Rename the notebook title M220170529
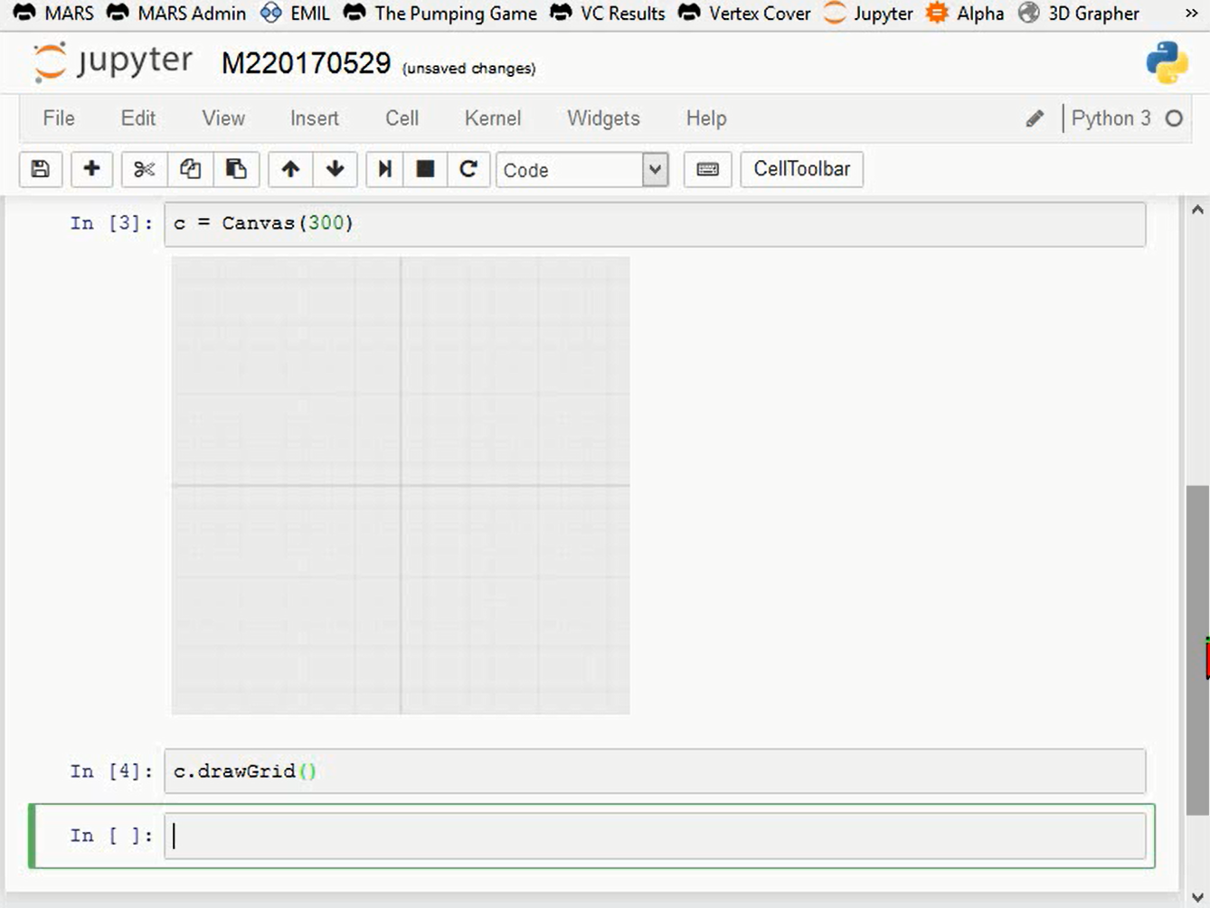This screenshot has width=1210, height=908. click(x=306, y=63)
